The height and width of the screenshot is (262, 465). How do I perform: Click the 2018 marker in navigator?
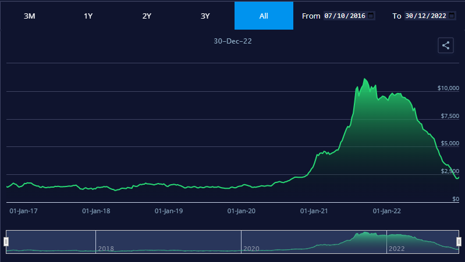click(x=106, y=249)
